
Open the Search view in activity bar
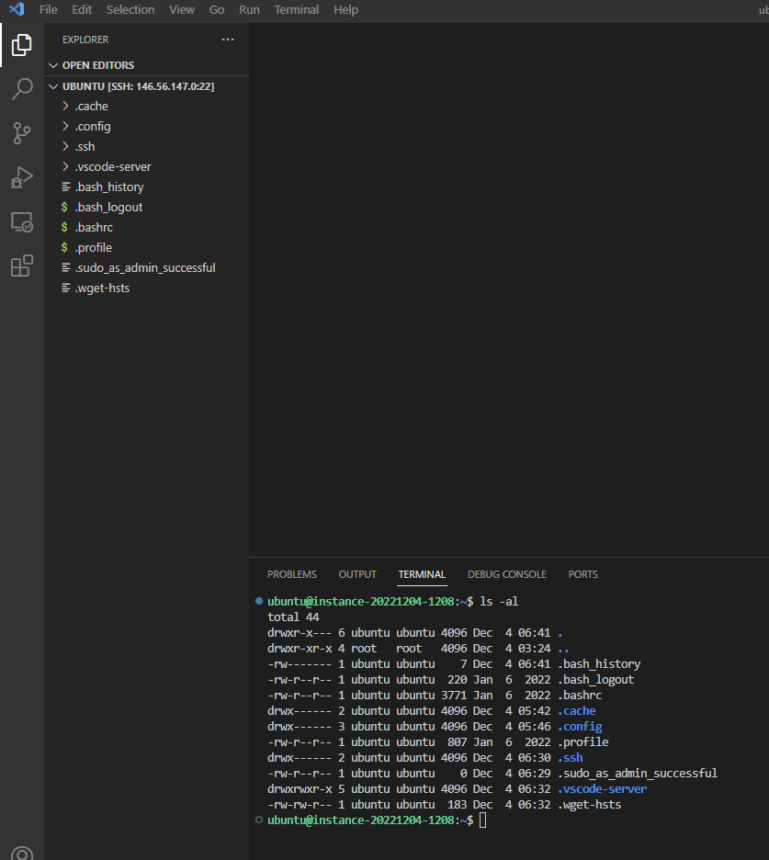click(21, 89)
